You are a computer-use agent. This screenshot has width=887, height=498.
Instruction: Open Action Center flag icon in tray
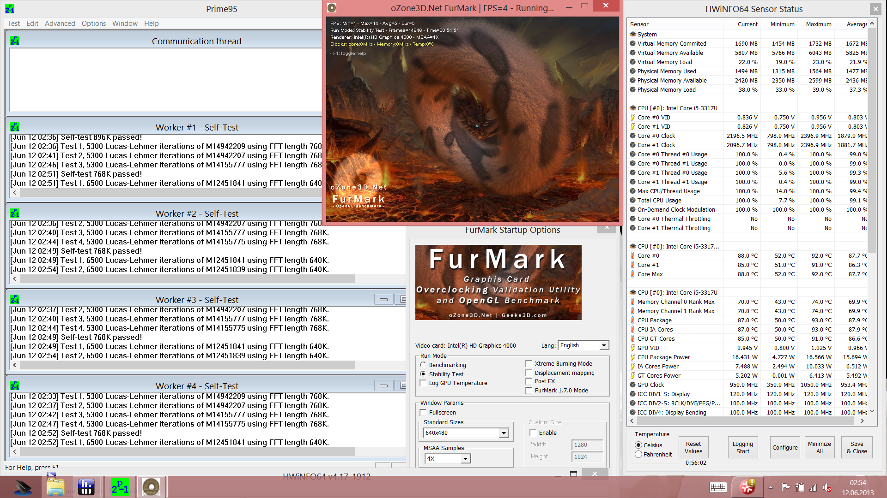coord(785,487)
